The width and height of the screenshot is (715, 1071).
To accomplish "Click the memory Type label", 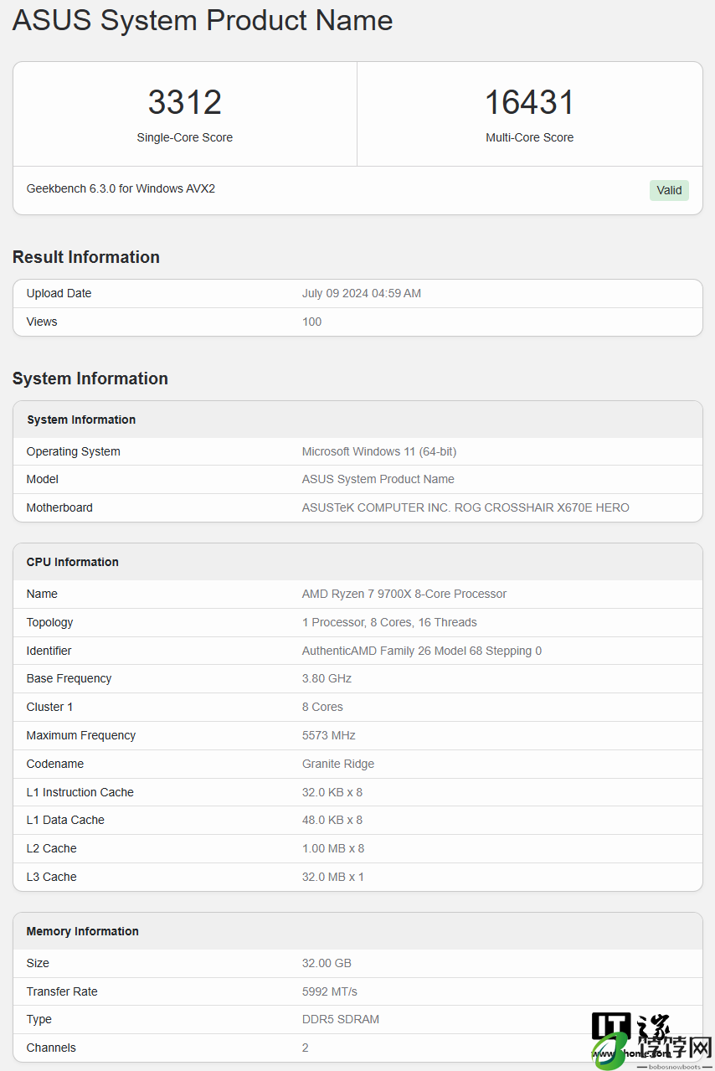I will [39, 1019].
